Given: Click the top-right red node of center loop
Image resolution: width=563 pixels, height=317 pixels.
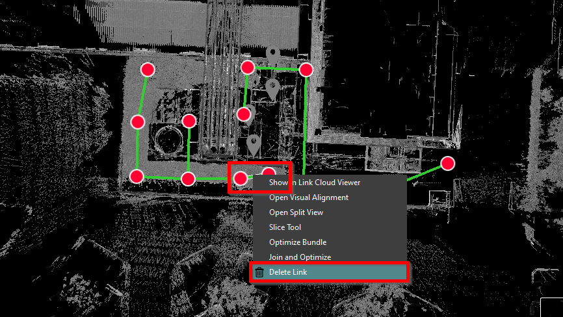Looking at the screenshot, I should (306, 70).
